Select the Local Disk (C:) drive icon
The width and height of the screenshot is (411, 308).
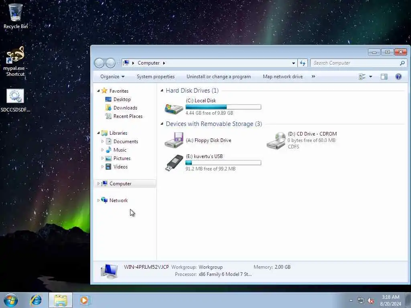pos(174,108)
